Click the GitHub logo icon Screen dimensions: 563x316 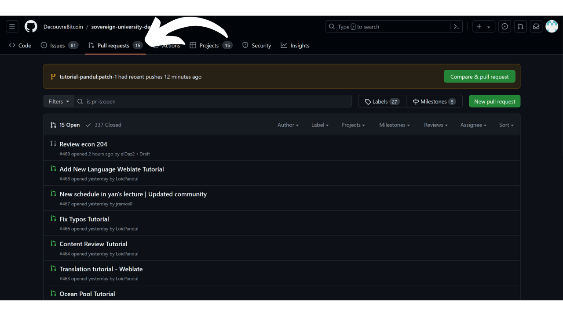click(31, 27)
